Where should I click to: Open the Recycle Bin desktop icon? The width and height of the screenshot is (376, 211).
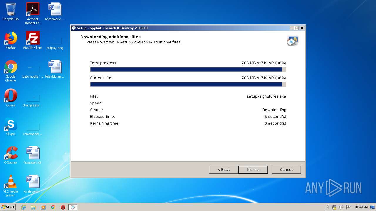[11, 12]
